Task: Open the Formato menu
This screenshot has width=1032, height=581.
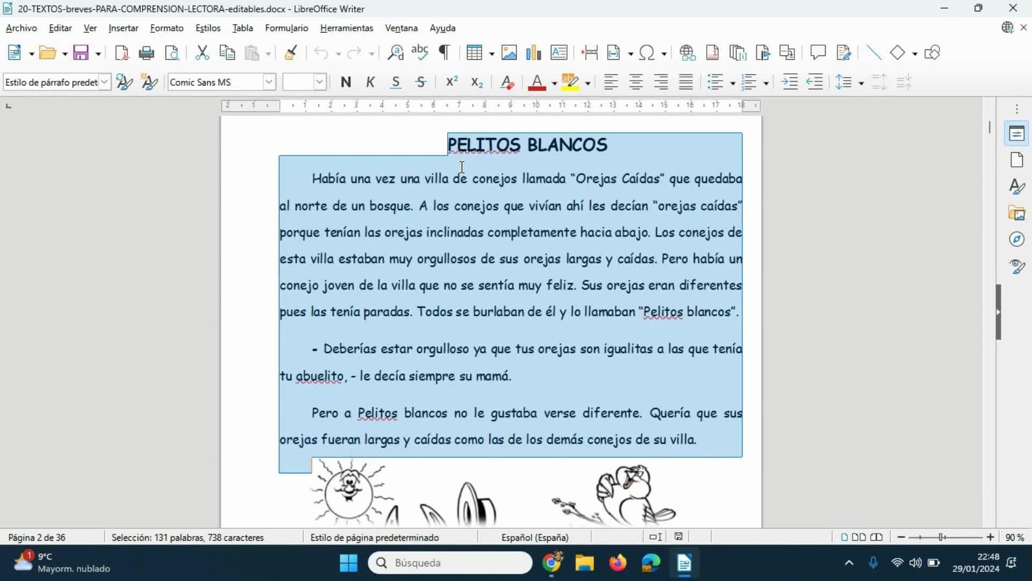Action: point(167,28)
